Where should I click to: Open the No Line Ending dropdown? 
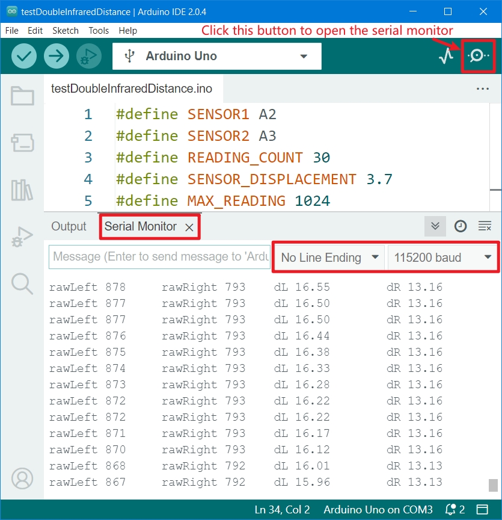pos(329,258)
